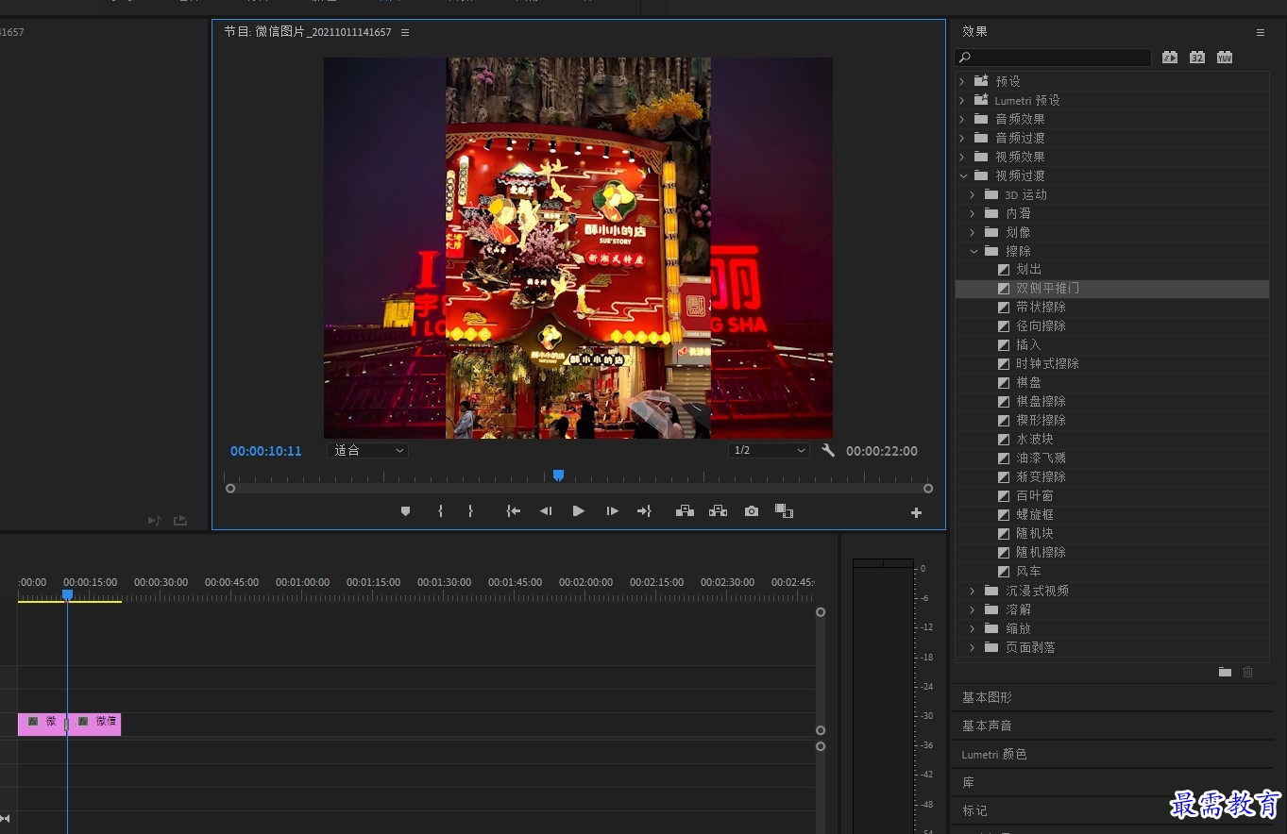Filter by accelerated effects icon

point(1170,58)
